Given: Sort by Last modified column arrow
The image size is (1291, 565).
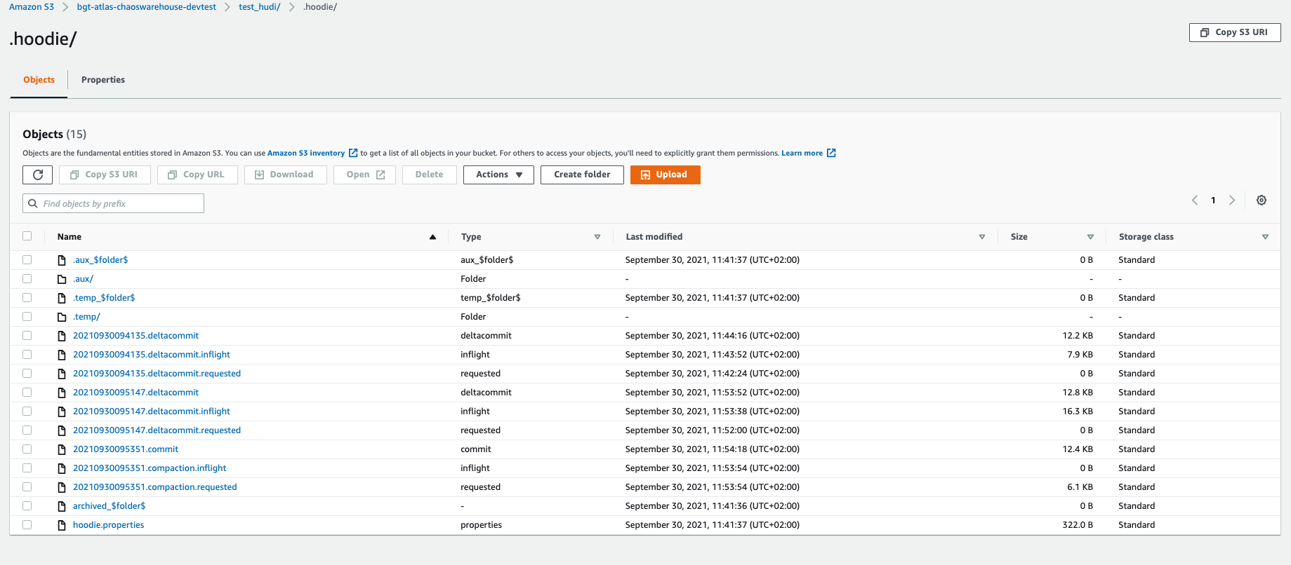Looking at the screenshot, I should tap(982, 237).
